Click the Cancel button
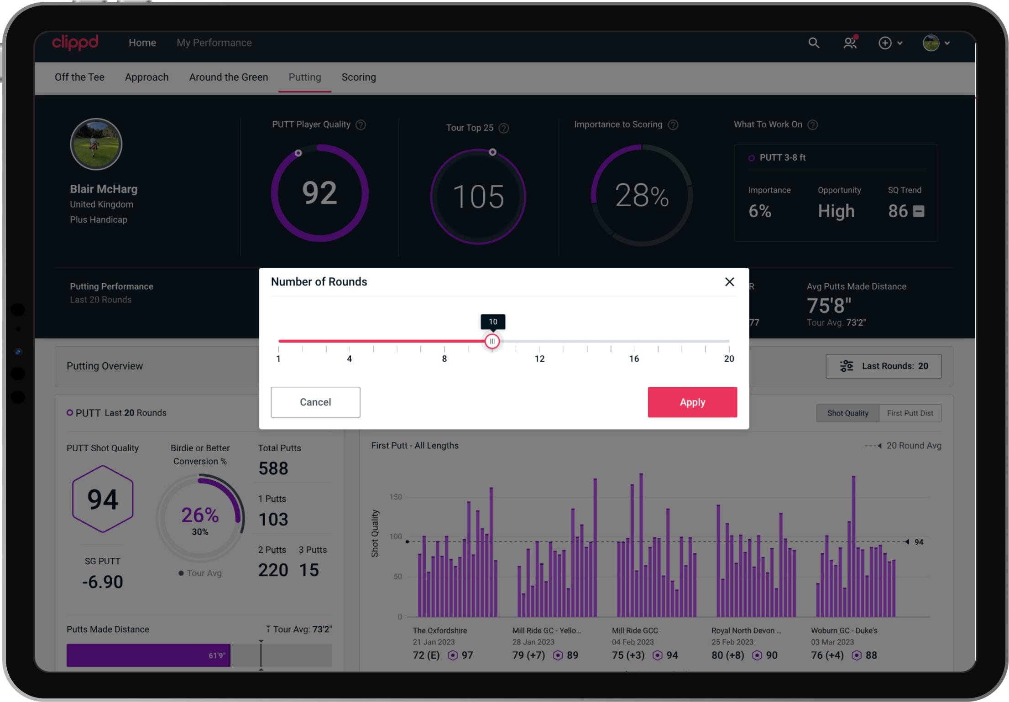Screen dimensions: 1009x702 pyautogui.click(x=315, y=402)
